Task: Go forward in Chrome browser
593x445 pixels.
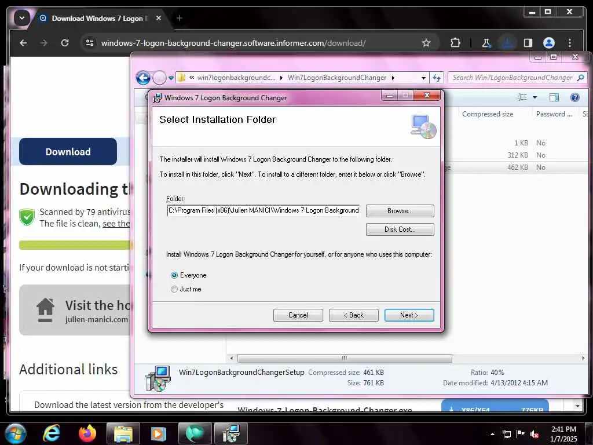Action: pyautogui.click(x=44, y=43)
